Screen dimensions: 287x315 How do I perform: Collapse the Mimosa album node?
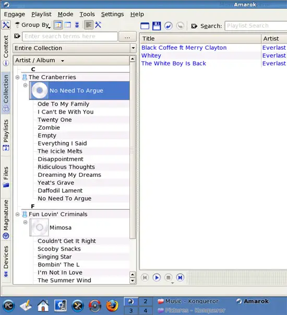click(x=25, y=222)
